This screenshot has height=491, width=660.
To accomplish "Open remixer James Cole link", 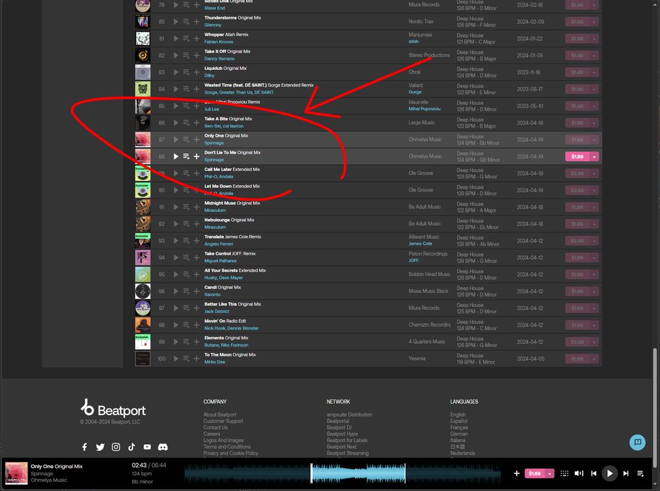I will tap(420, 244).
